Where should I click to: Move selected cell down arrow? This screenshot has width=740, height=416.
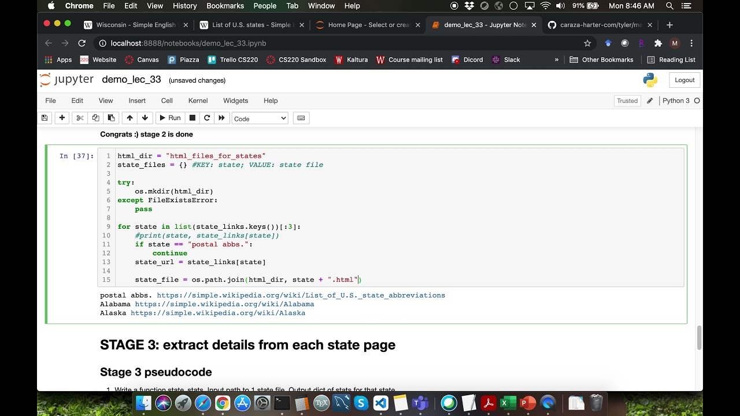[x=145, y=118]
